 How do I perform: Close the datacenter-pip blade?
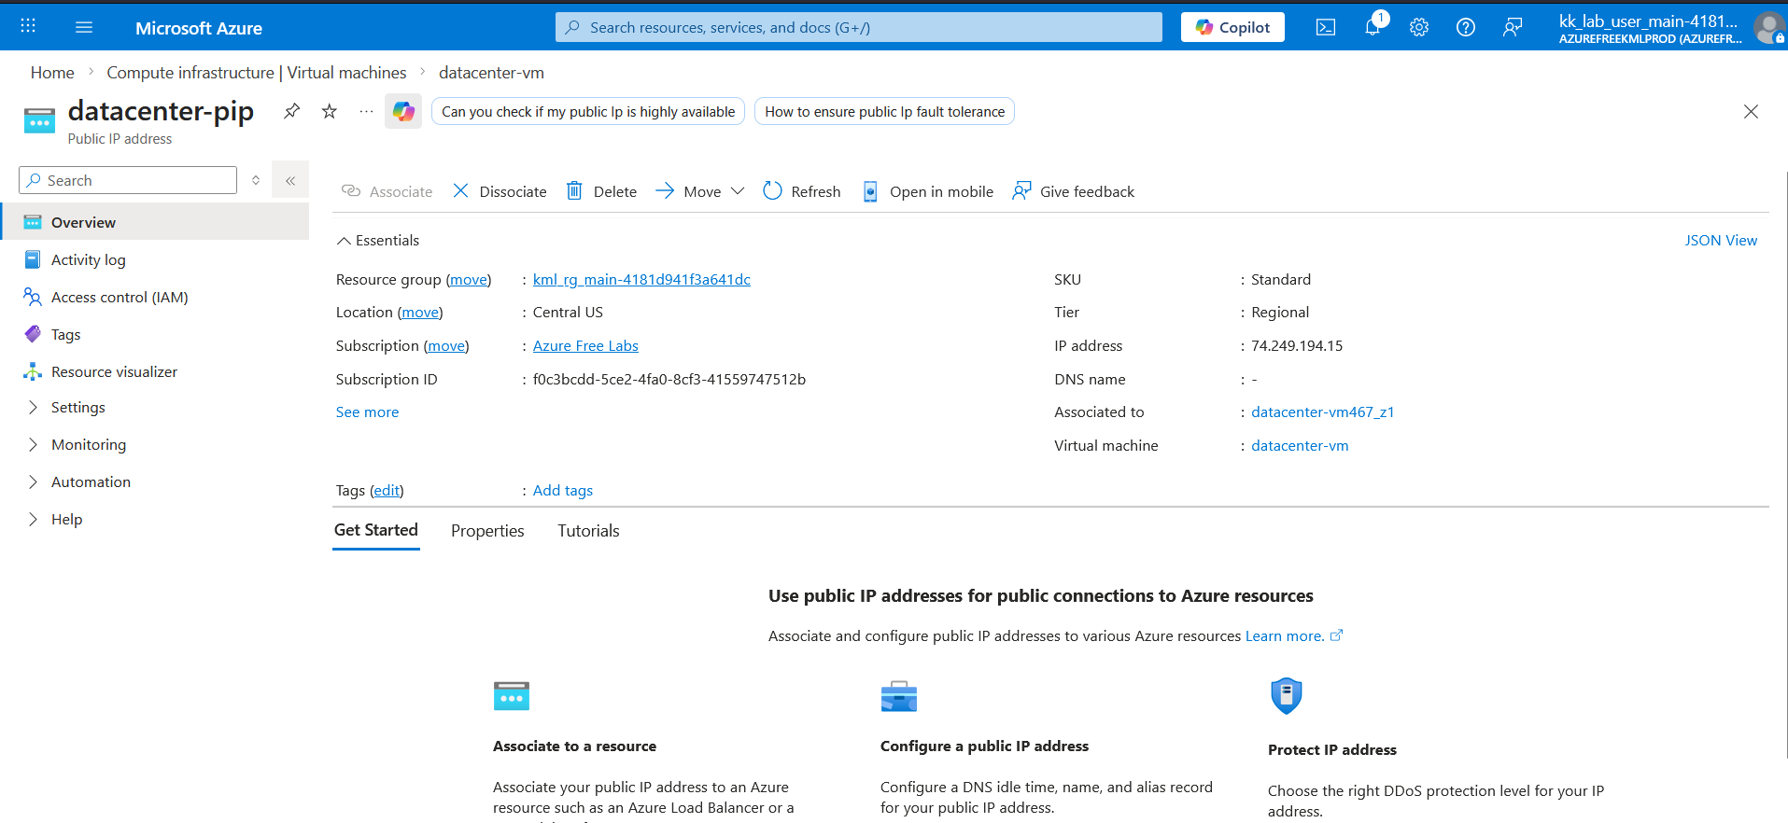click(x=1751, y=112)
